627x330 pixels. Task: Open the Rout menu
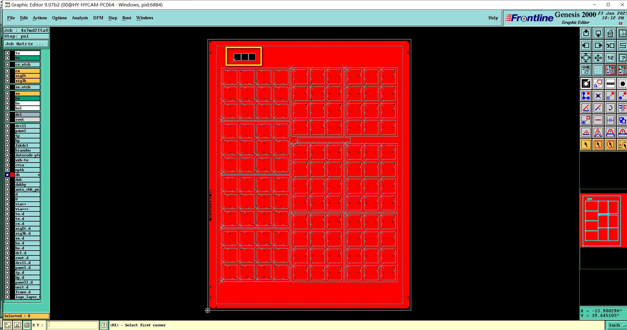(126, 18)
